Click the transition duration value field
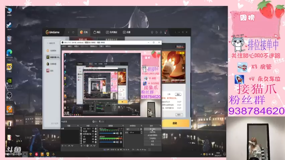 tap(135, 132)
